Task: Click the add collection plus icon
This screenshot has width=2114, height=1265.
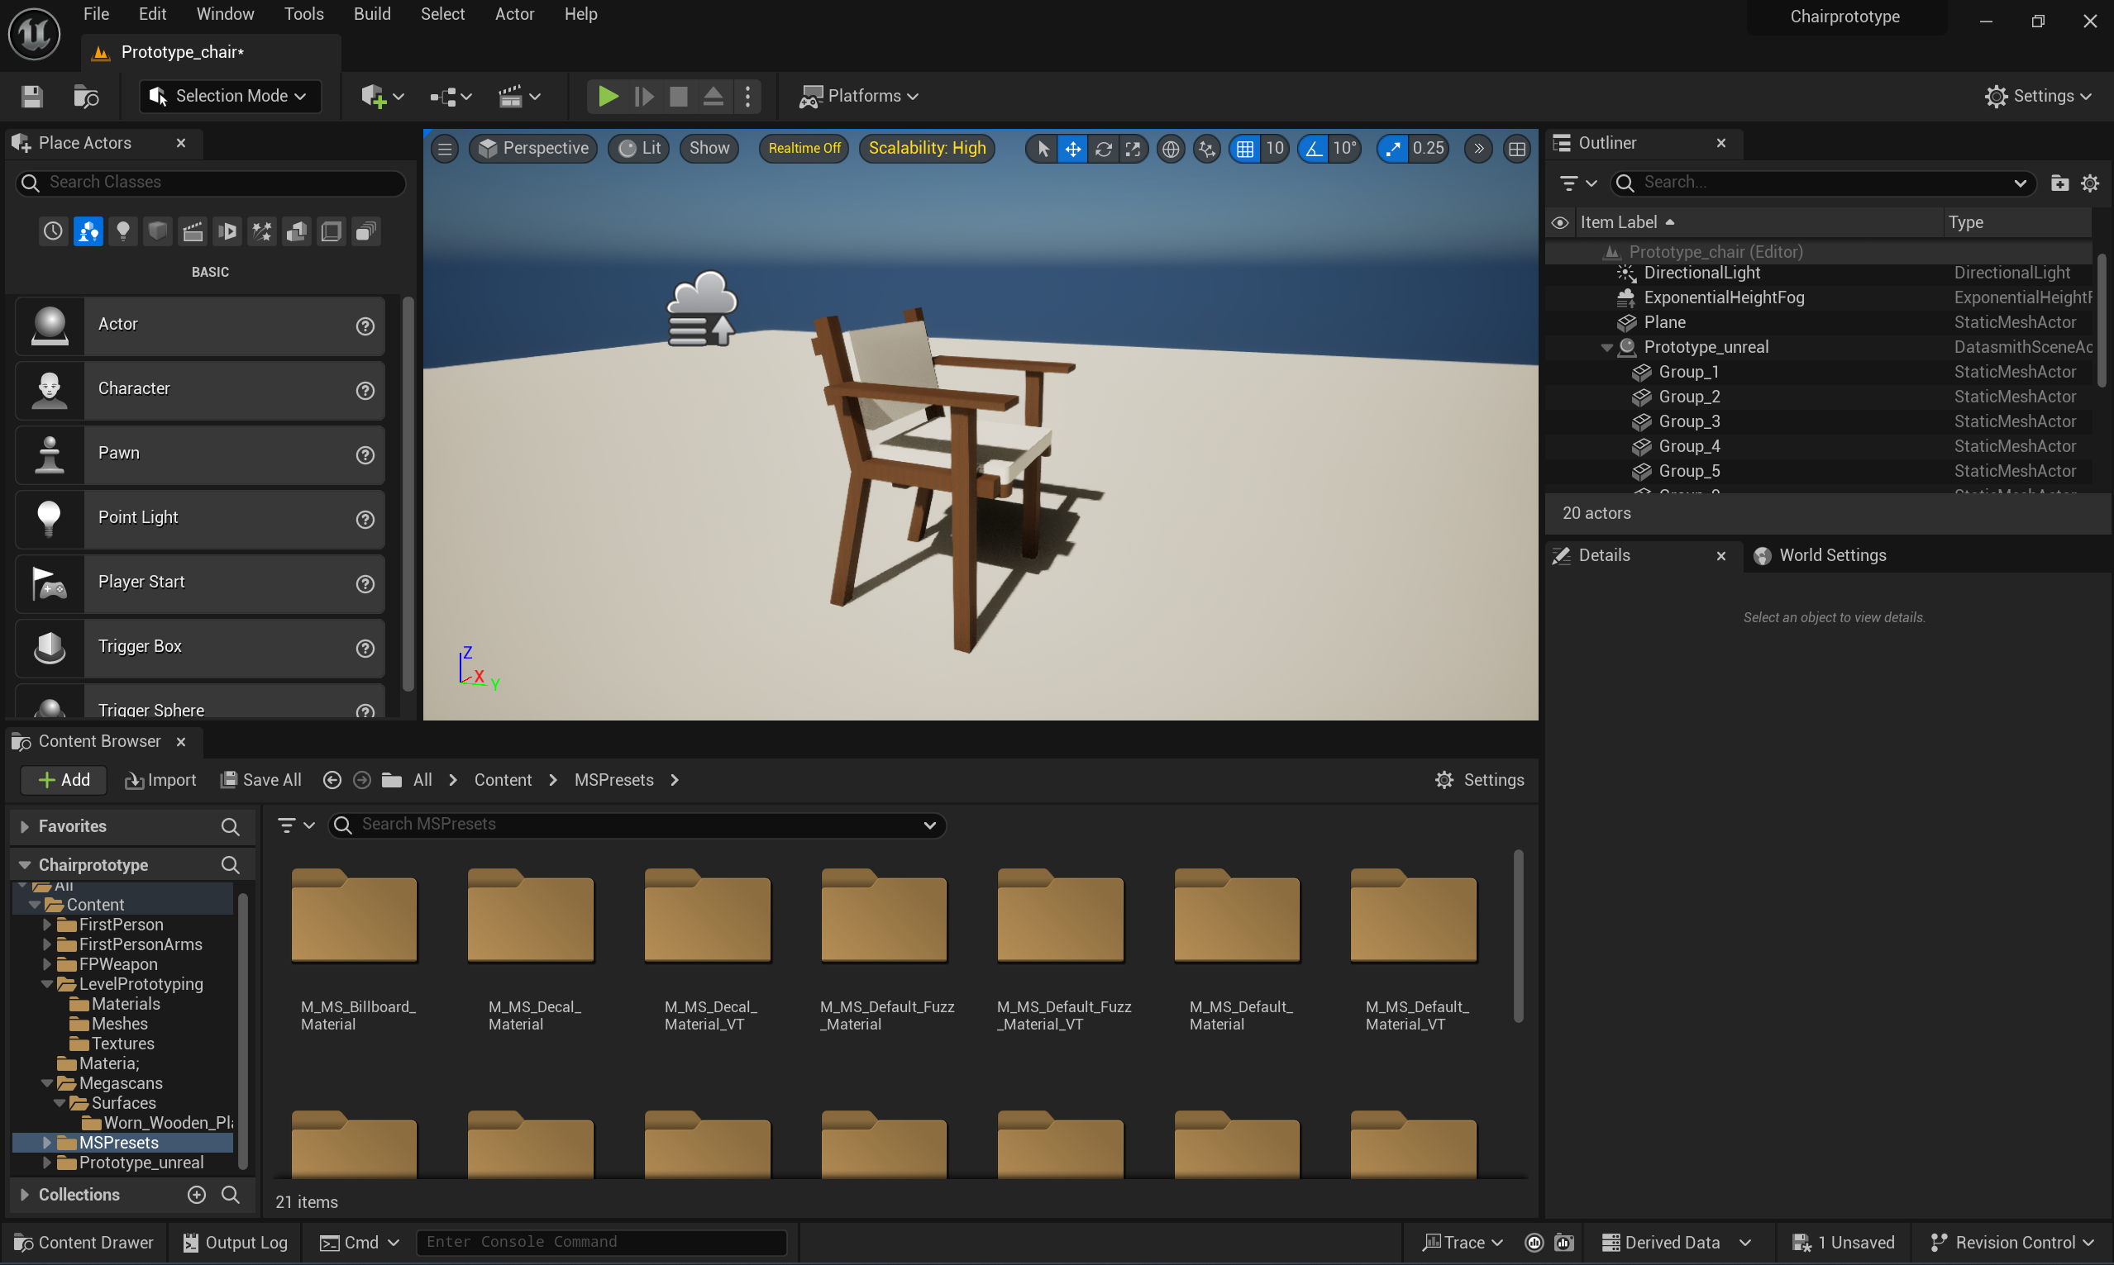Action: click(x=196, y=1194)
